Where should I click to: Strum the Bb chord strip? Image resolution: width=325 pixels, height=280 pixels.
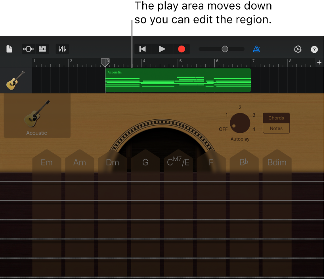[244, 214]
